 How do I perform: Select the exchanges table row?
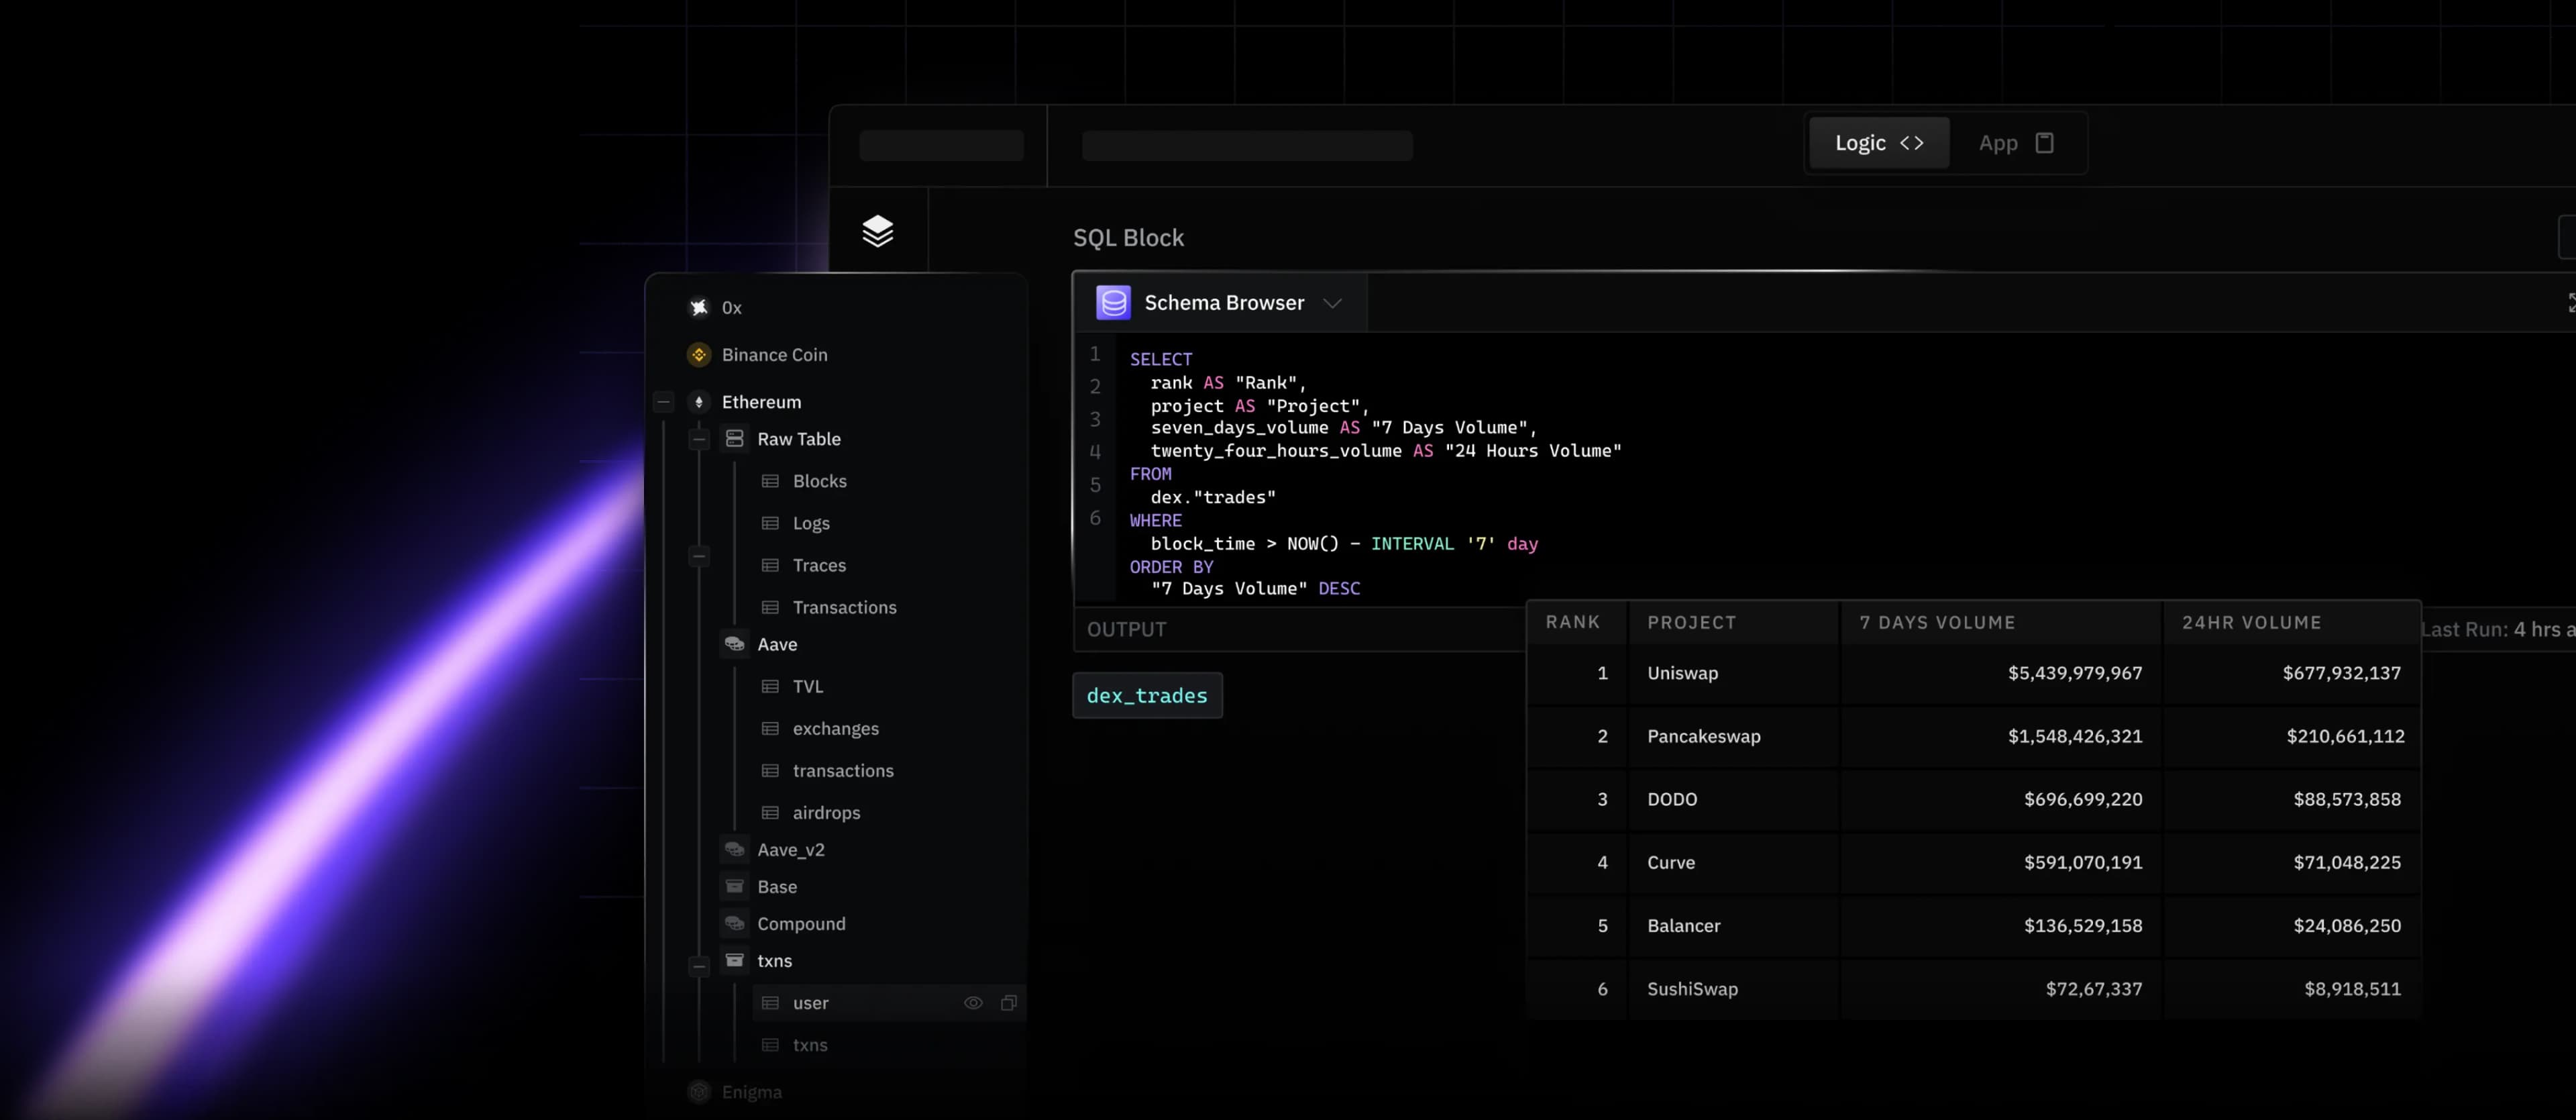click(x=836, y=728)
